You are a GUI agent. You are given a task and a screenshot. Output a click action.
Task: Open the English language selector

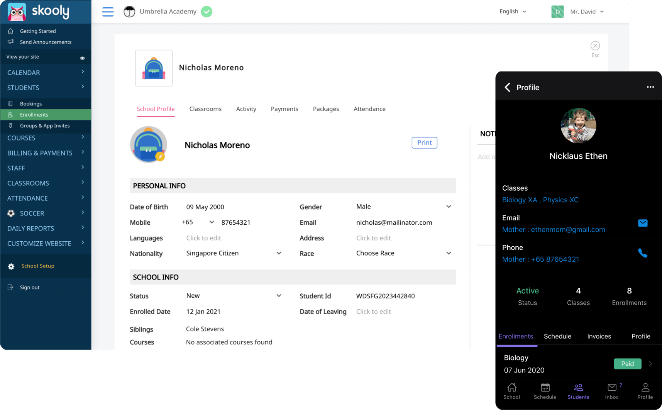(x=512, y=12)
